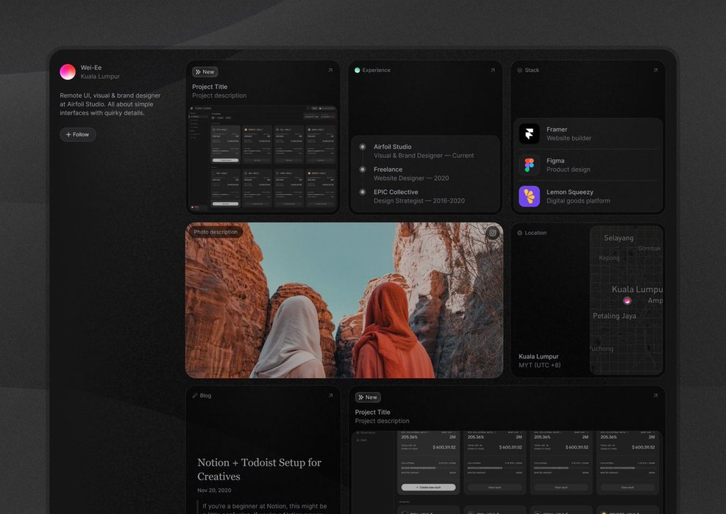
Task: Click the Stack layers icon
Action: [x=519, y=70]
